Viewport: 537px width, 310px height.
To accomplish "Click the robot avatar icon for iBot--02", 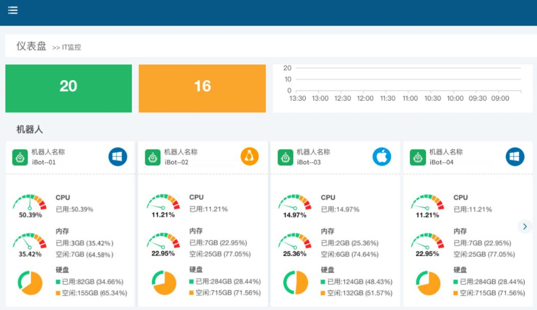I will pos(153,158).
